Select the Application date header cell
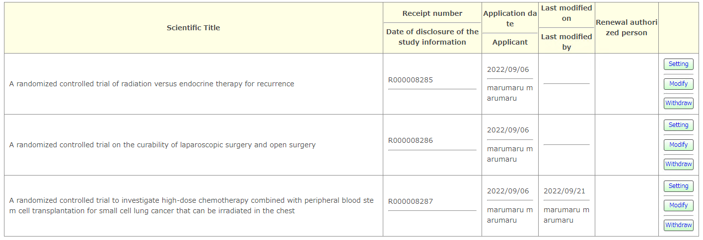The height and width of the screenshot is (240, 703). 510,18
